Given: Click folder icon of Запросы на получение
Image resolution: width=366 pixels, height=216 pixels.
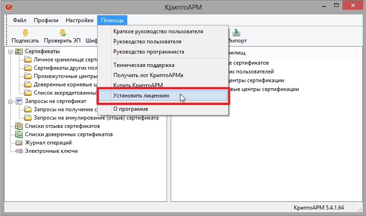Looking at the screenshot, I should [x=28, y=109].
